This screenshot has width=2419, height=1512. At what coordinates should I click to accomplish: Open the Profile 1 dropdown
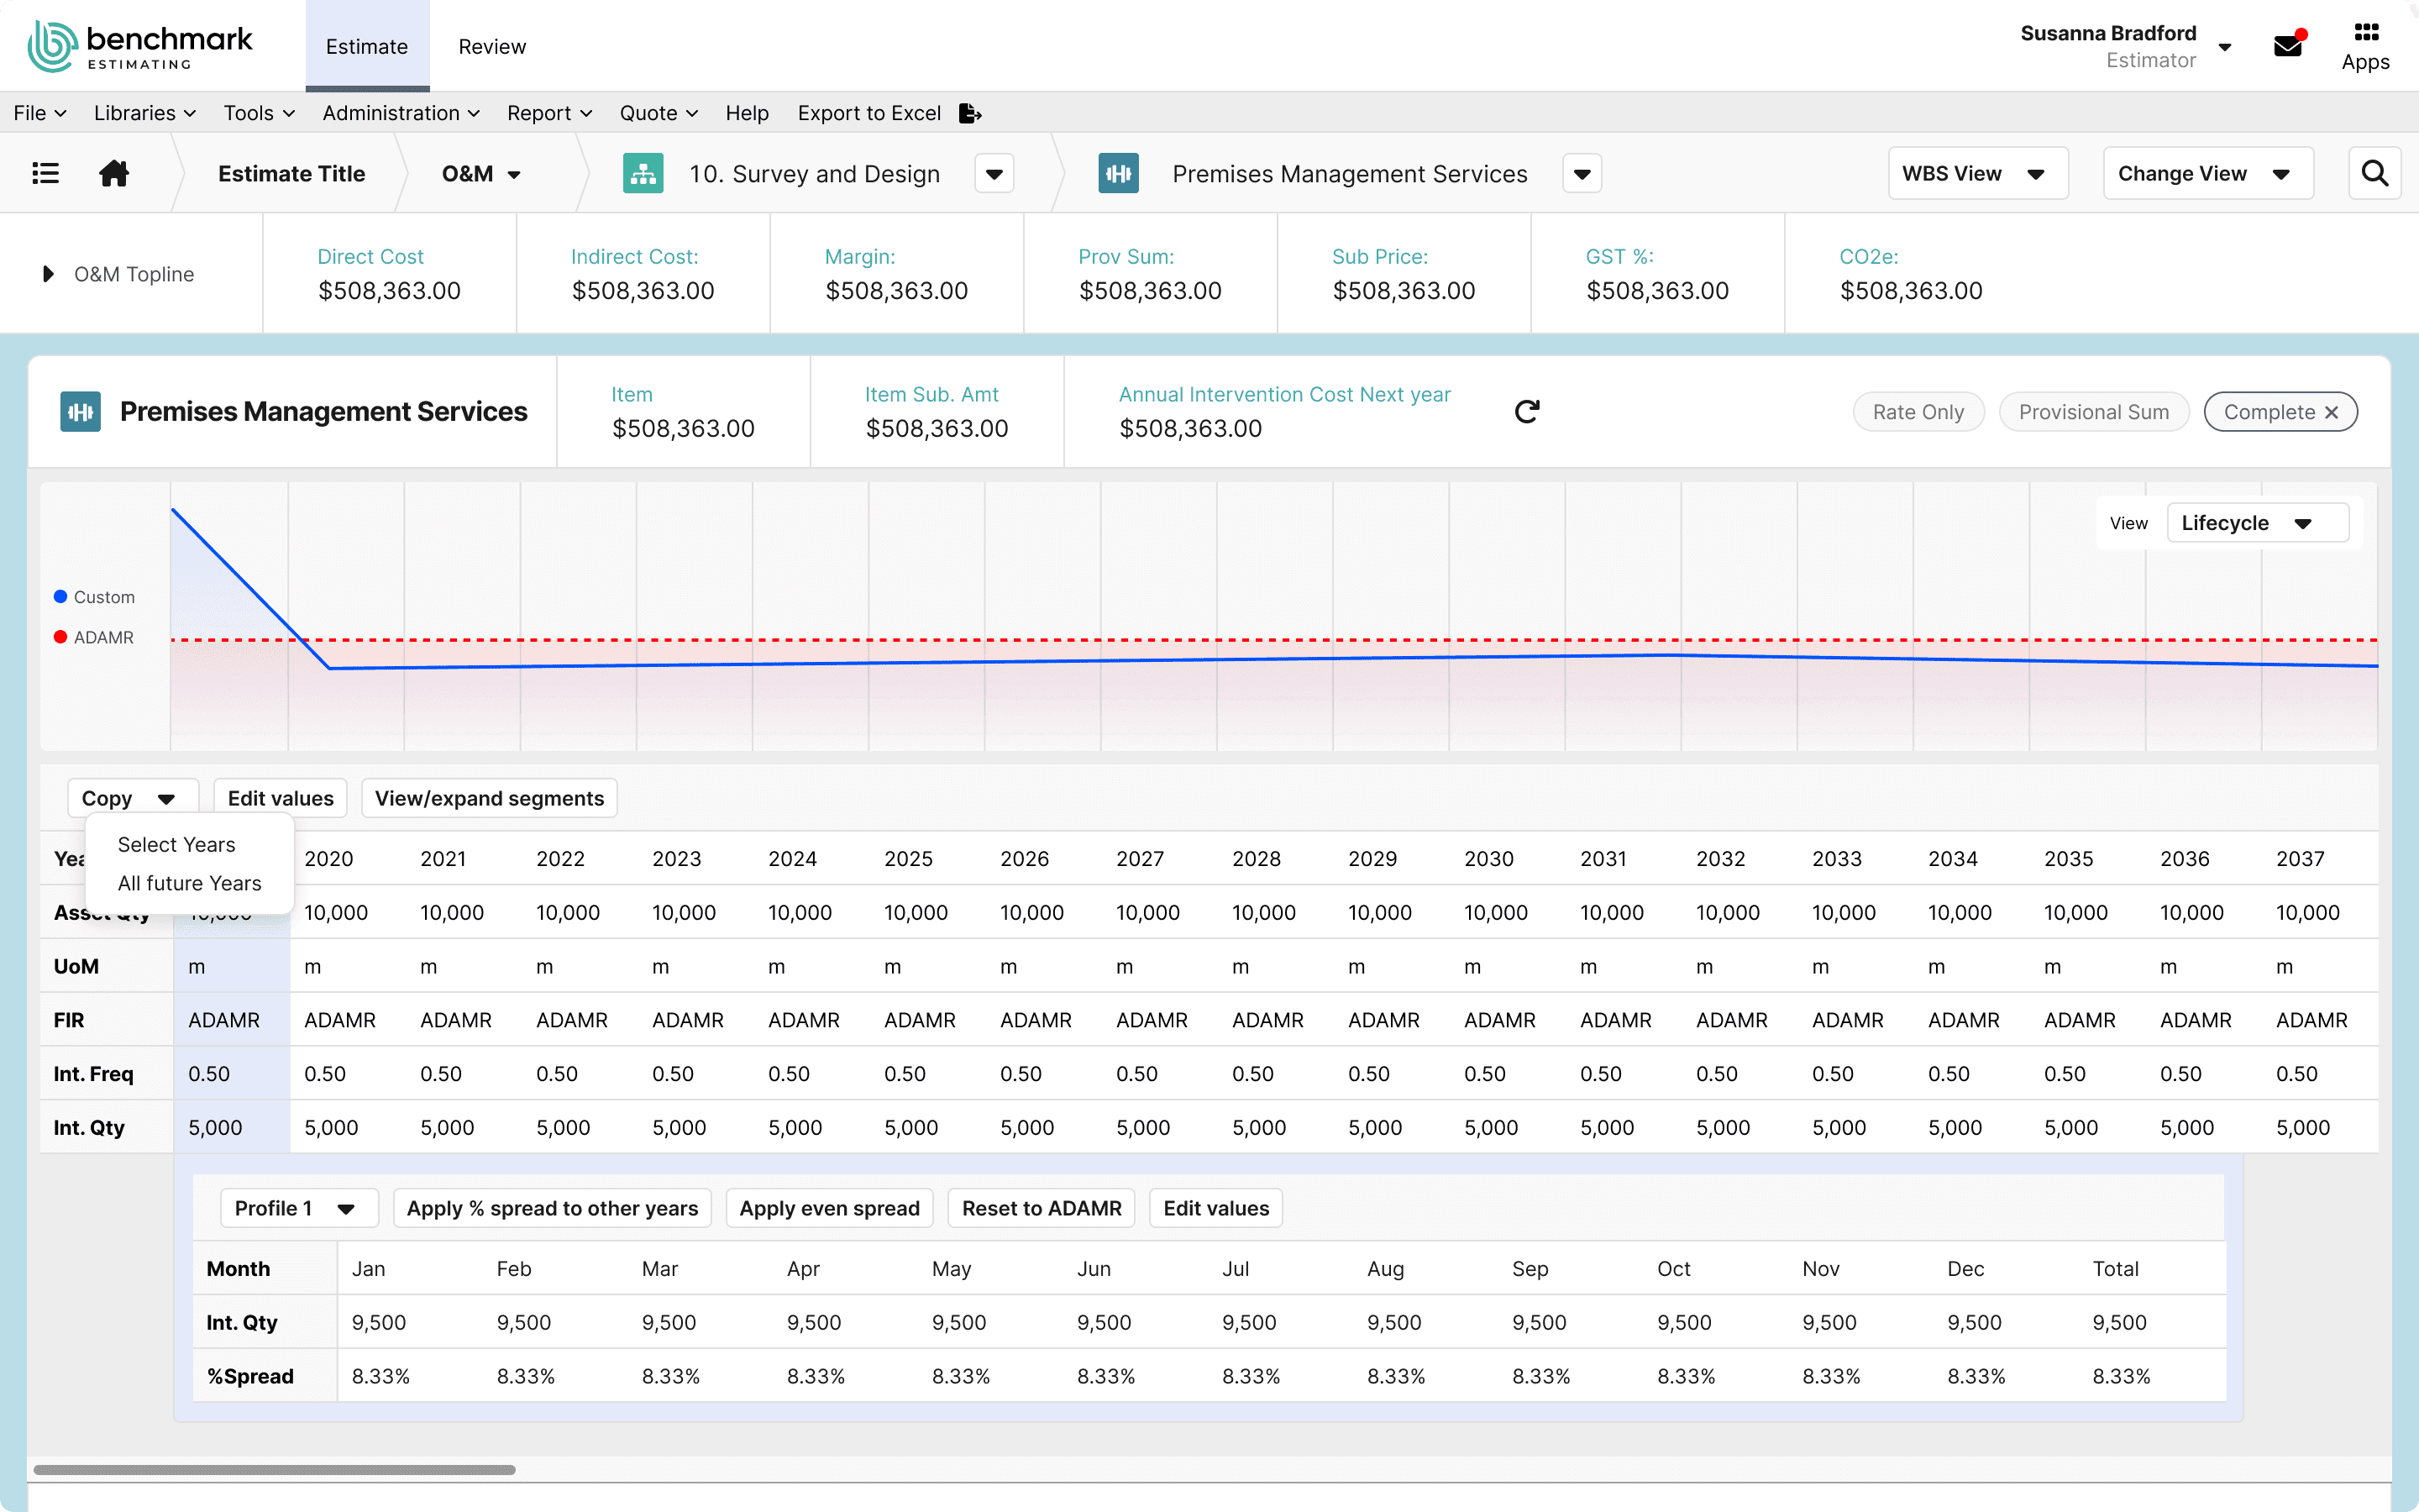point(298,1208)
